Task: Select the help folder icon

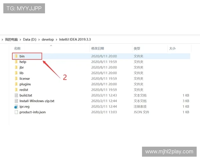Action: click(16, 62)
